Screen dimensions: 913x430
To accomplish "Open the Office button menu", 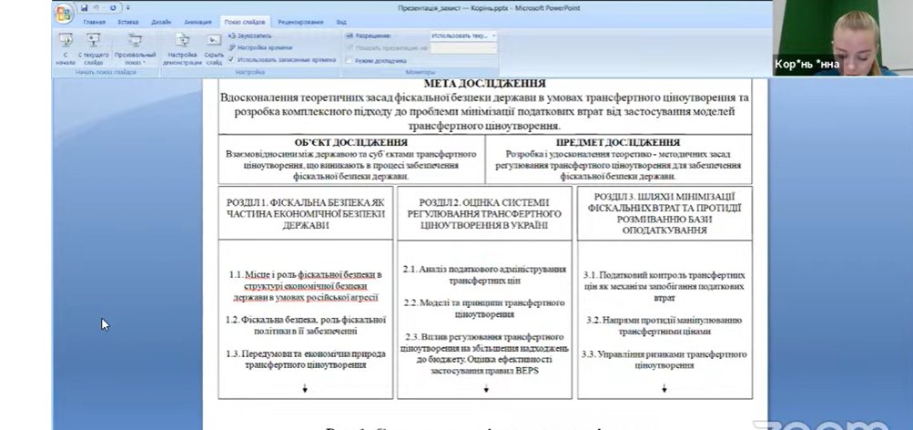I will click(63, 13).
